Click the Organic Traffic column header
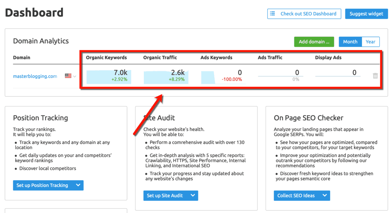Screen dimensions: 392x213 (x=160, y=58)
